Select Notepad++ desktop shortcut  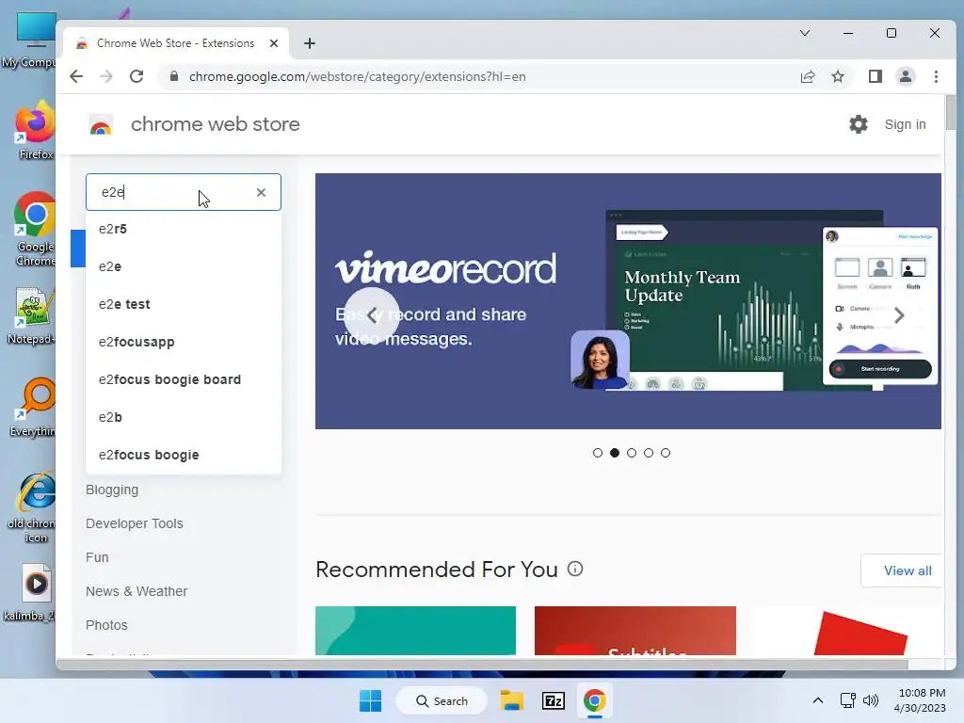tap(32, 315)
